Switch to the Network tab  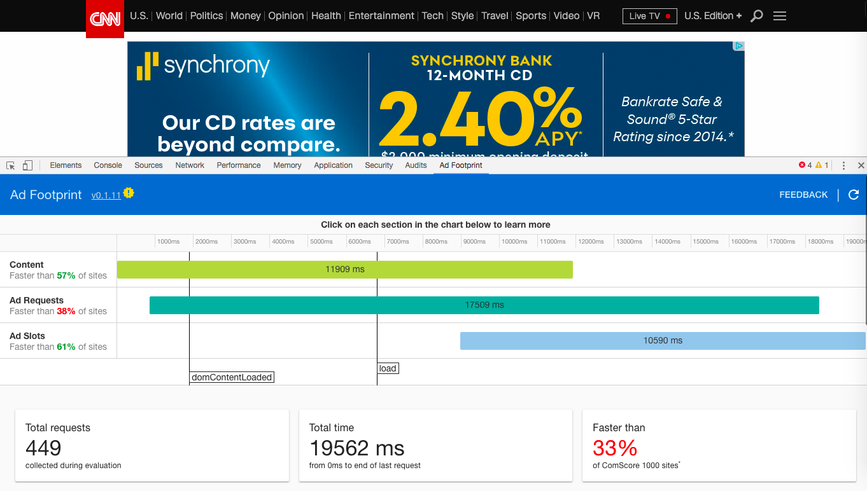tap(190, 165)
